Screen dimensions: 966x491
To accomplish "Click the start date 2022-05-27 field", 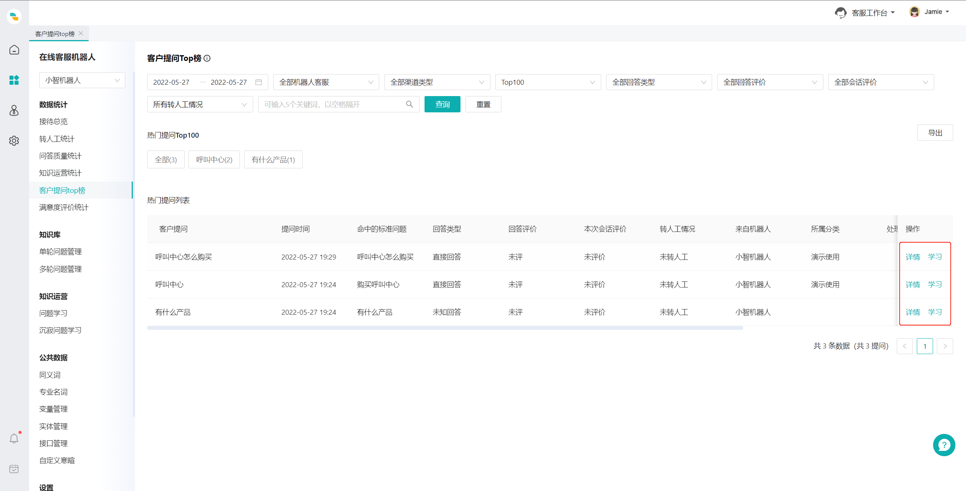I will tap(171, 82).
